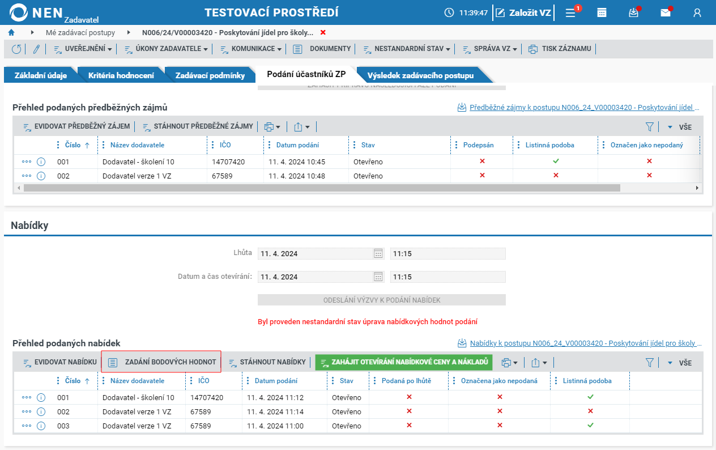Open the user profile icon
The image size is (716, 450).
coord(697,12)
